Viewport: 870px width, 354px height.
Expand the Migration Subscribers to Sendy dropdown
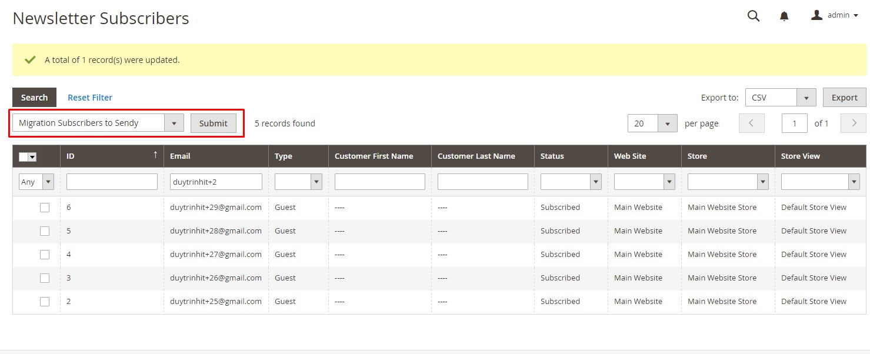click(174, 123)
